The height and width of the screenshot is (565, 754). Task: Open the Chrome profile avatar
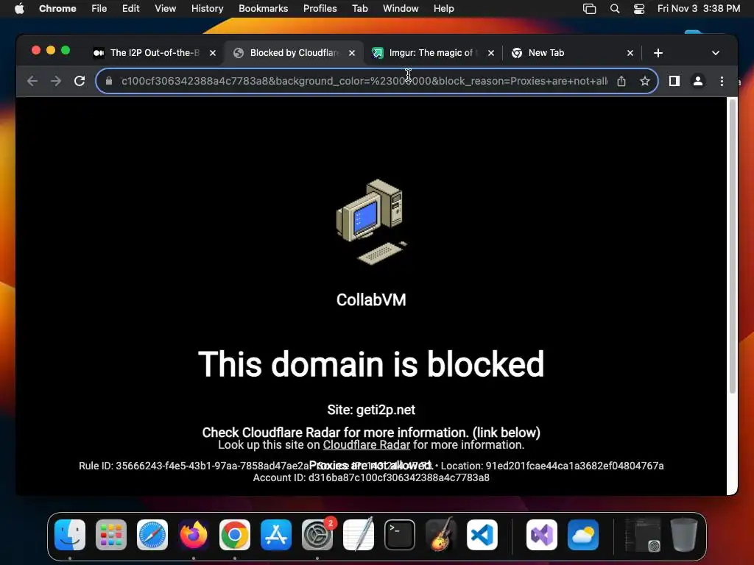[698, 81]
